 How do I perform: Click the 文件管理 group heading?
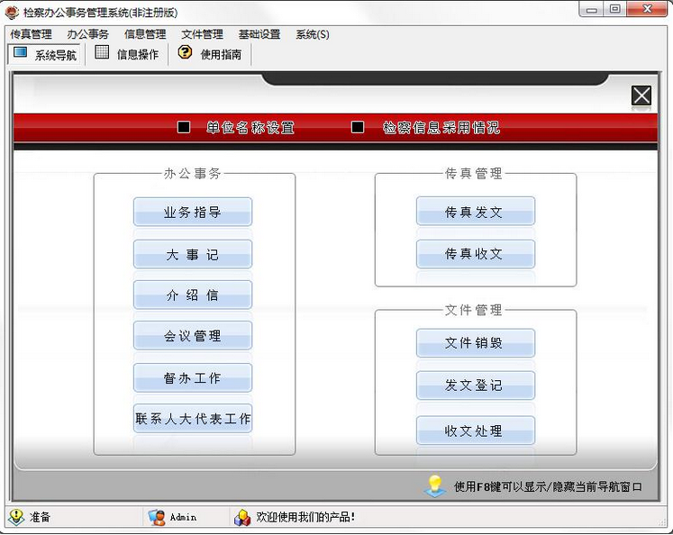coord(473,310)
